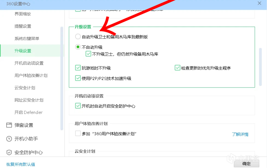Open the 开机小助手 category label
This screenshot has width=267, height=168.
(x=26, y=139)
